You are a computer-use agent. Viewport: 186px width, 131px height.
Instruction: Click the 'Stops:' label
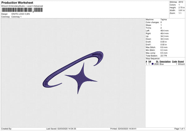pyautogui.click(x=148, y=25)
